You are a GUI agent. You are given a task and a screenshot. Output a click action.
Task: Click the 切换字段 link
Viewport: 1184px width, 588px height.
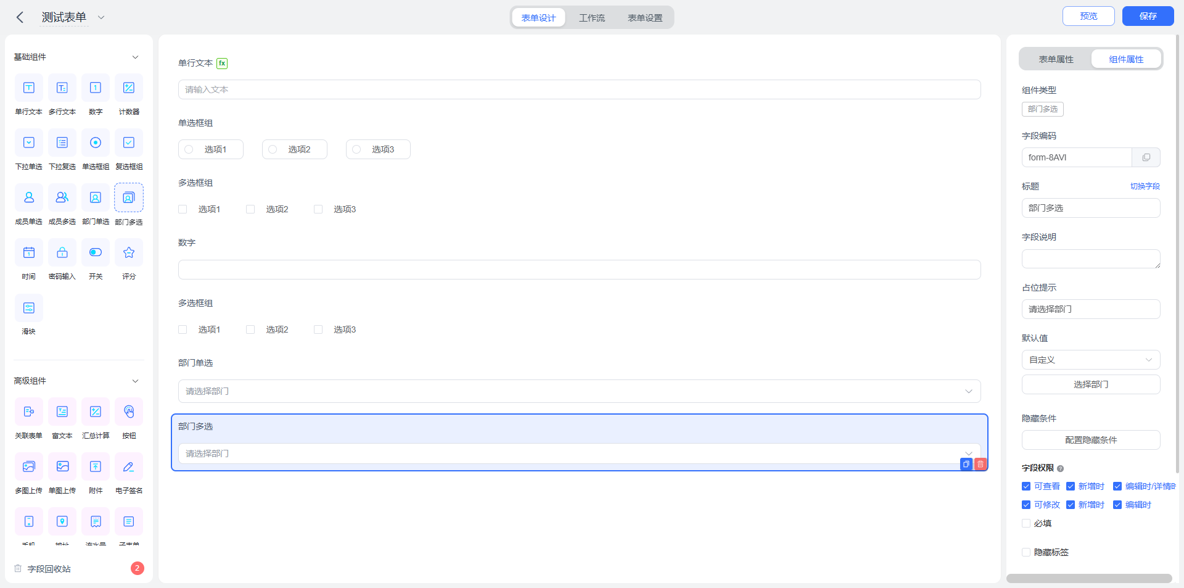pyautogui.click(x=1145, y=186)
